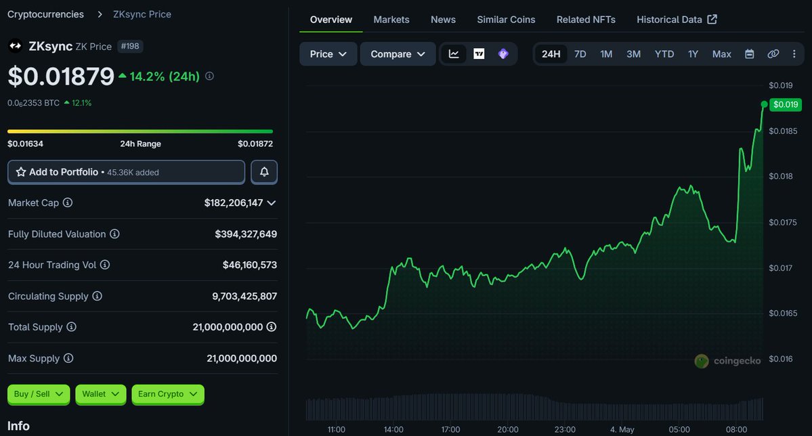
Task: Click breadcrumb chevron after Cryptocurrencies
Action: click(x=100, y=14)
